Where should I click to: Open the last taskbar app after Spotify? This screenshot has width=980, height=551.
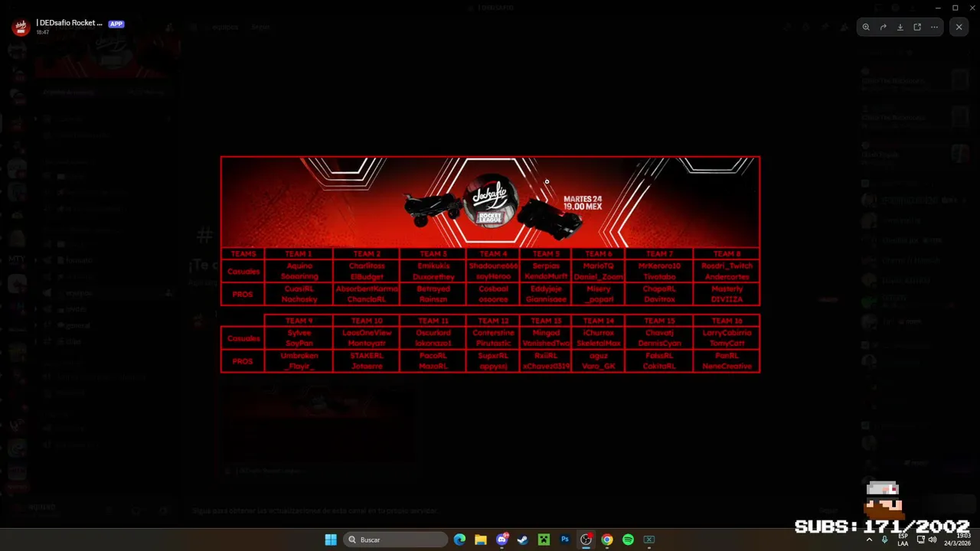[x=649, y=540]
